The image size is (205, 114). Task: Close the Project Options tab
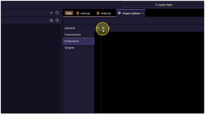[143, 13]
